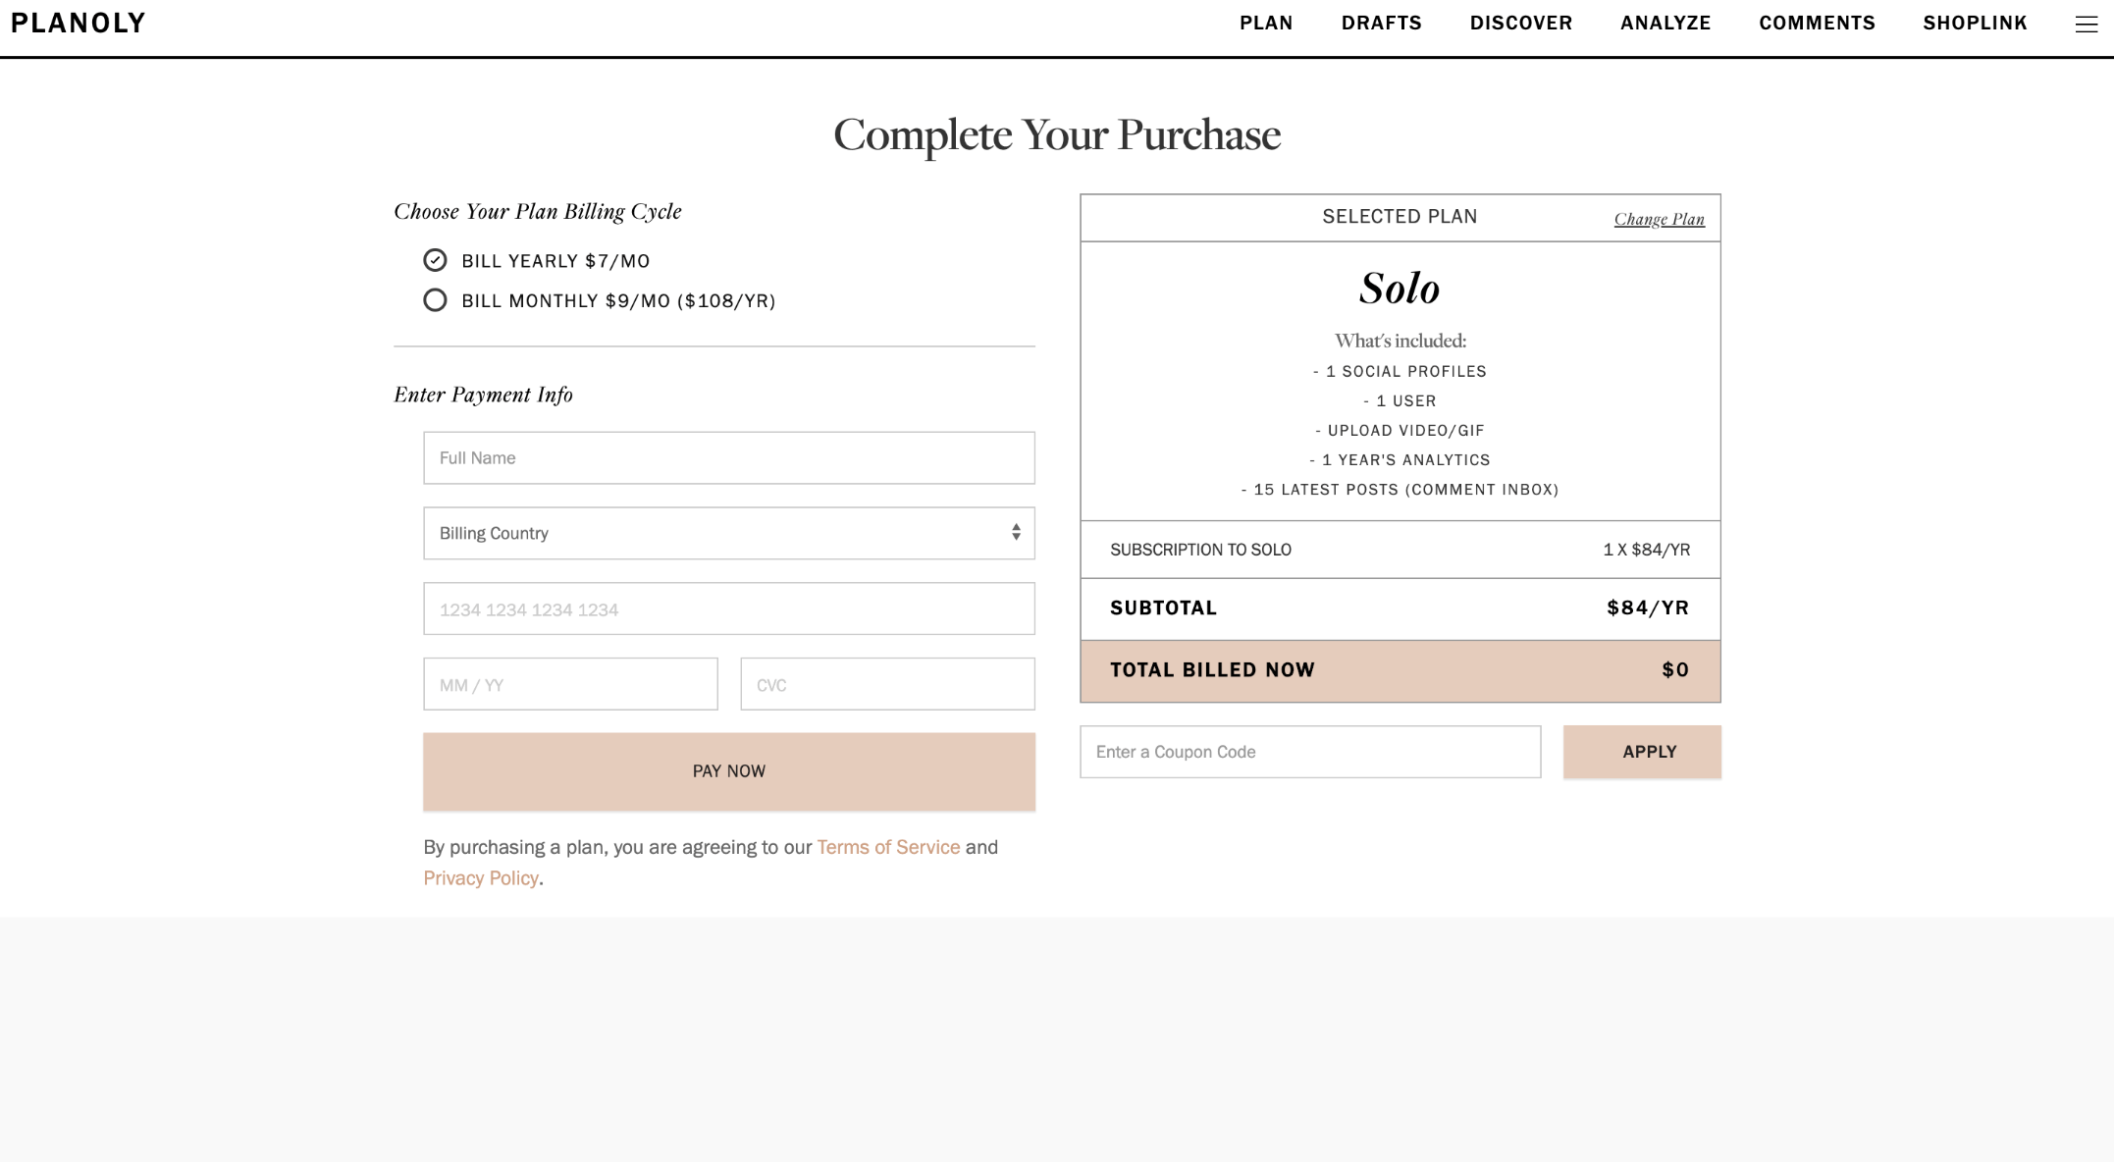
Task: Select the Subscription to Solo label
Action: pyautogui.click(x=1200, y=550)
